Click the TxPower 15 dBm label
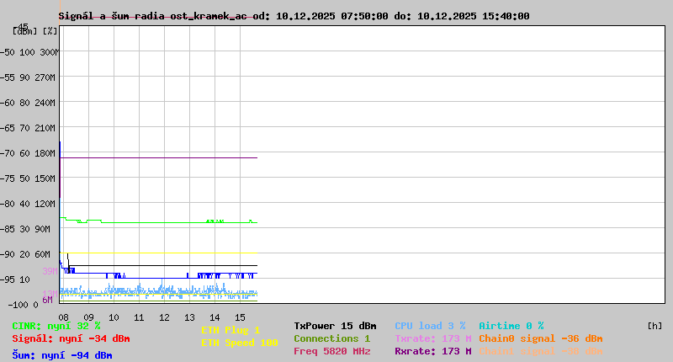 click(x=335, y=326)
